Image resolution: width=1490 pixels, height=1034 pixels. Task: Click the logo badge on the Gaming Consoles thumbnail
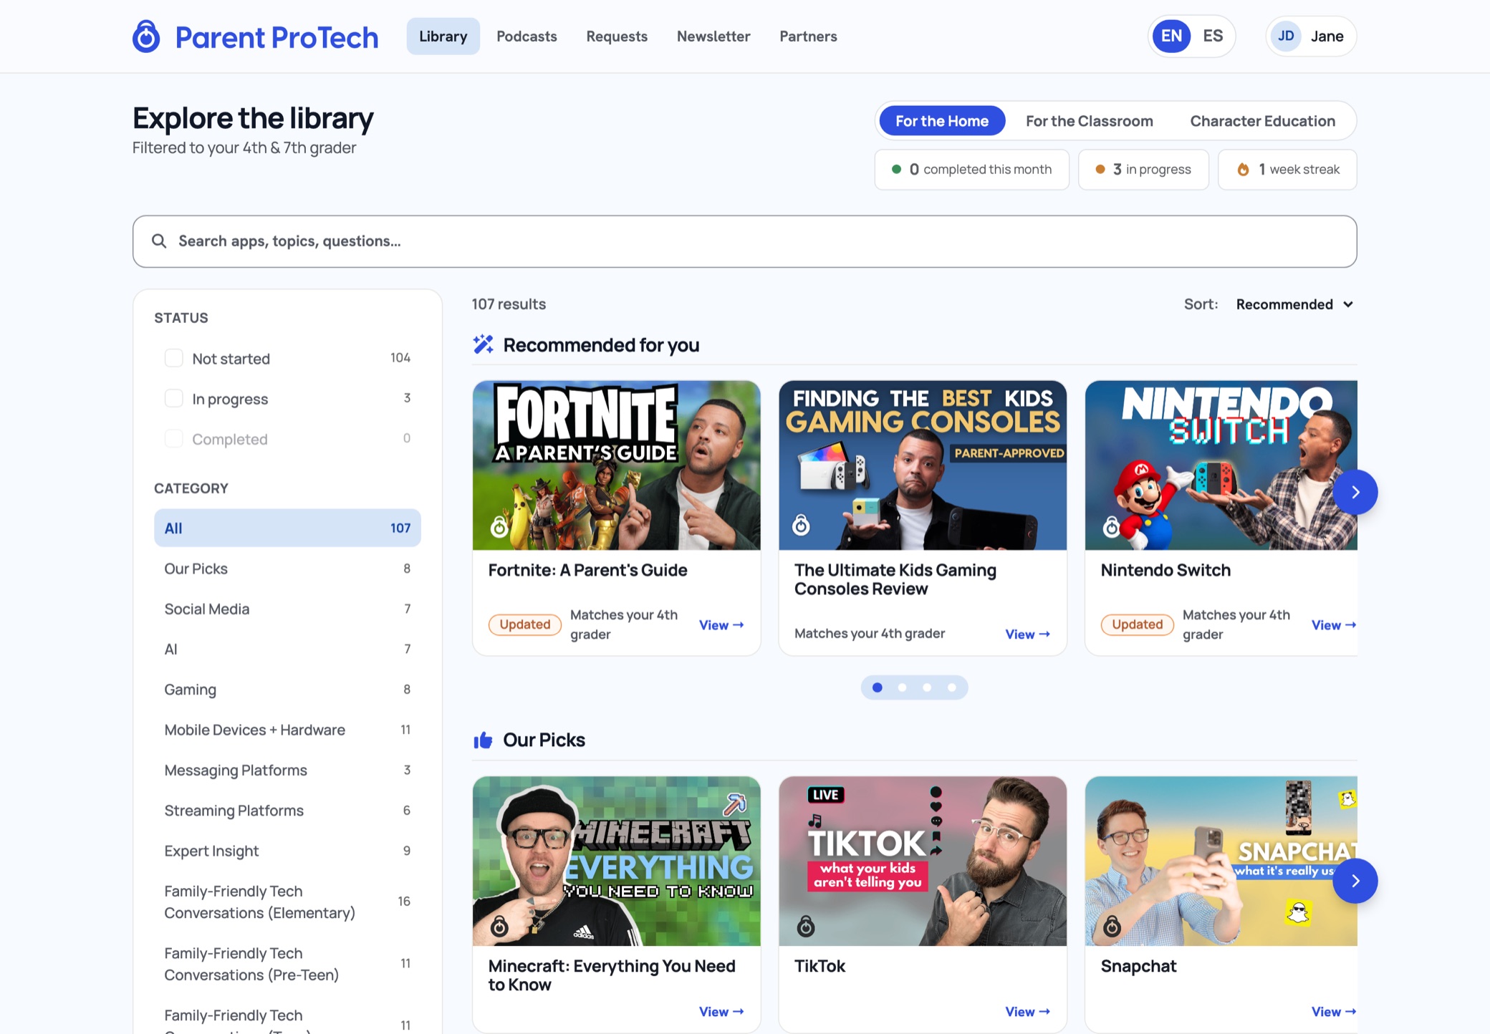click(x=801, y=526)
